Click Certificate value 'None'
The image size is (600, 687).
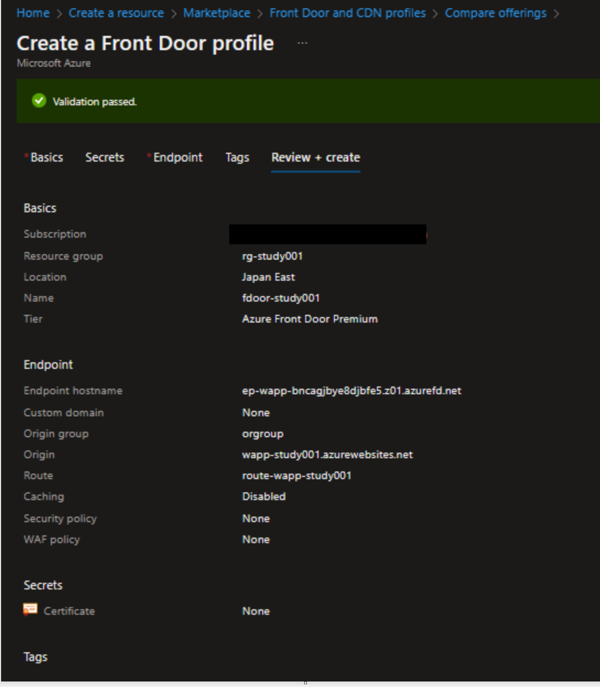(x=256, y=611)
